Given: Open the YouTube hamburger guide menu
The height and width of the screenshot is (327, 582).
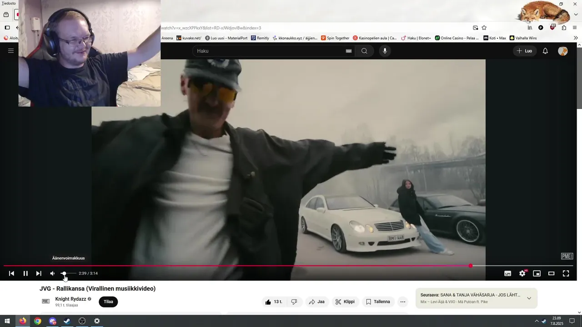Looking at the screenshot, I should pyautogui.click(x=11, y=51).
